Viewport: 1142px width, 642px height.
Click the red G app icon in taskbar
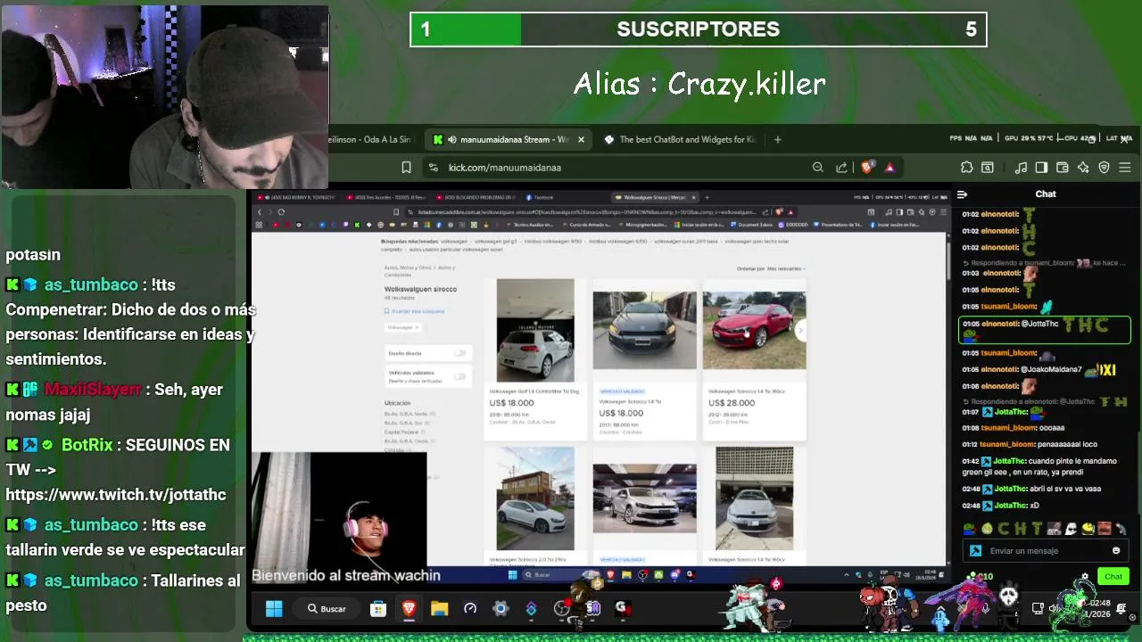pyautogui.click(x=623, y=609)
